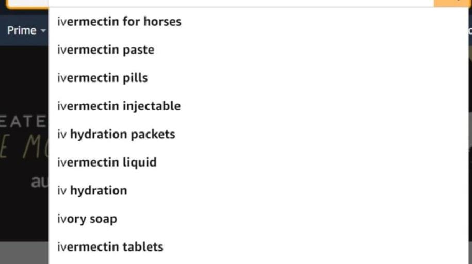Select the 'ivermectin injectable' suggestion

(119, 106)
